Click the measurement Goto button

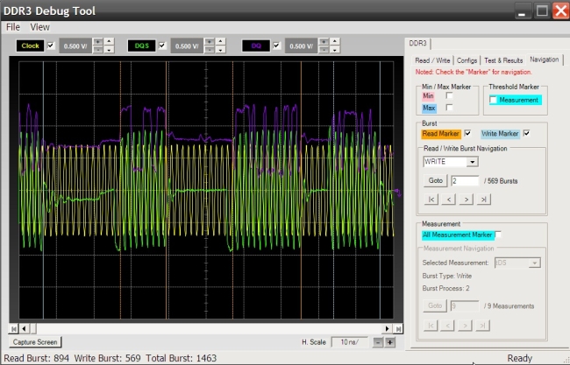pos(435,305)
